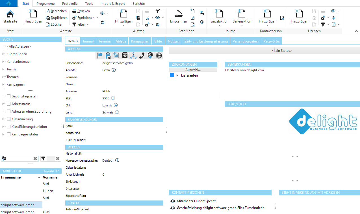Open the Funktionen dropdown in Adresse group
This screenshot has height=214, width=360.
[97, 18]
